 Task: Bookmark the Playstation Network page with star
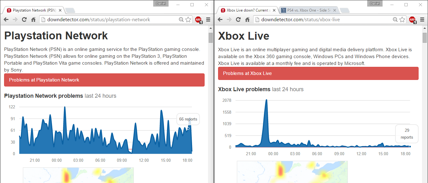tap(188, 20)
